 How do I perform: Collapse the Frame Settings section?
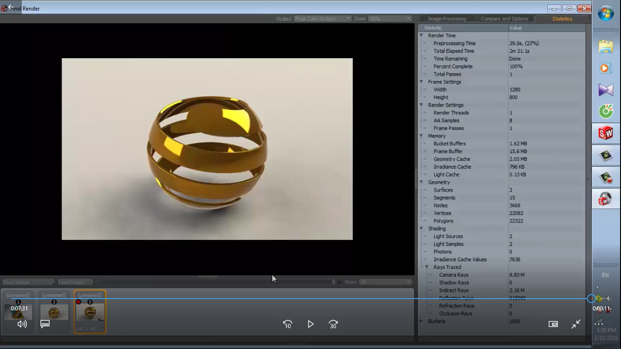[421, 82]
